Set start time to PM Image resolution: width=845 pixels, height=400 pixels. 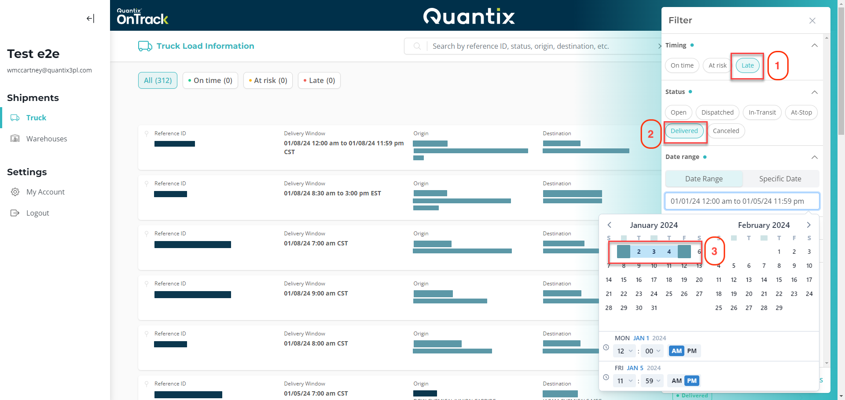tap(692, 351)
